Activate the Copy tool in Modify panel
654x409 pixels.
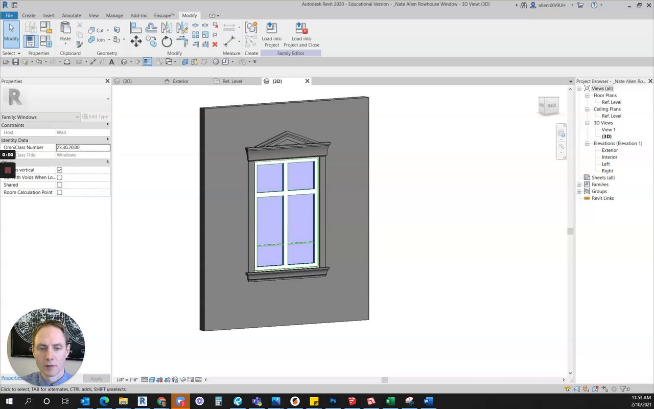[151, 42]
